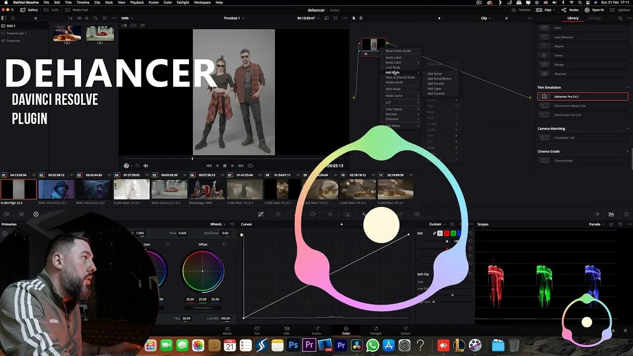Collapse the Film Emulation section
Image resolution: width=633 pixels, height=356 pixels.
point(628,88)
